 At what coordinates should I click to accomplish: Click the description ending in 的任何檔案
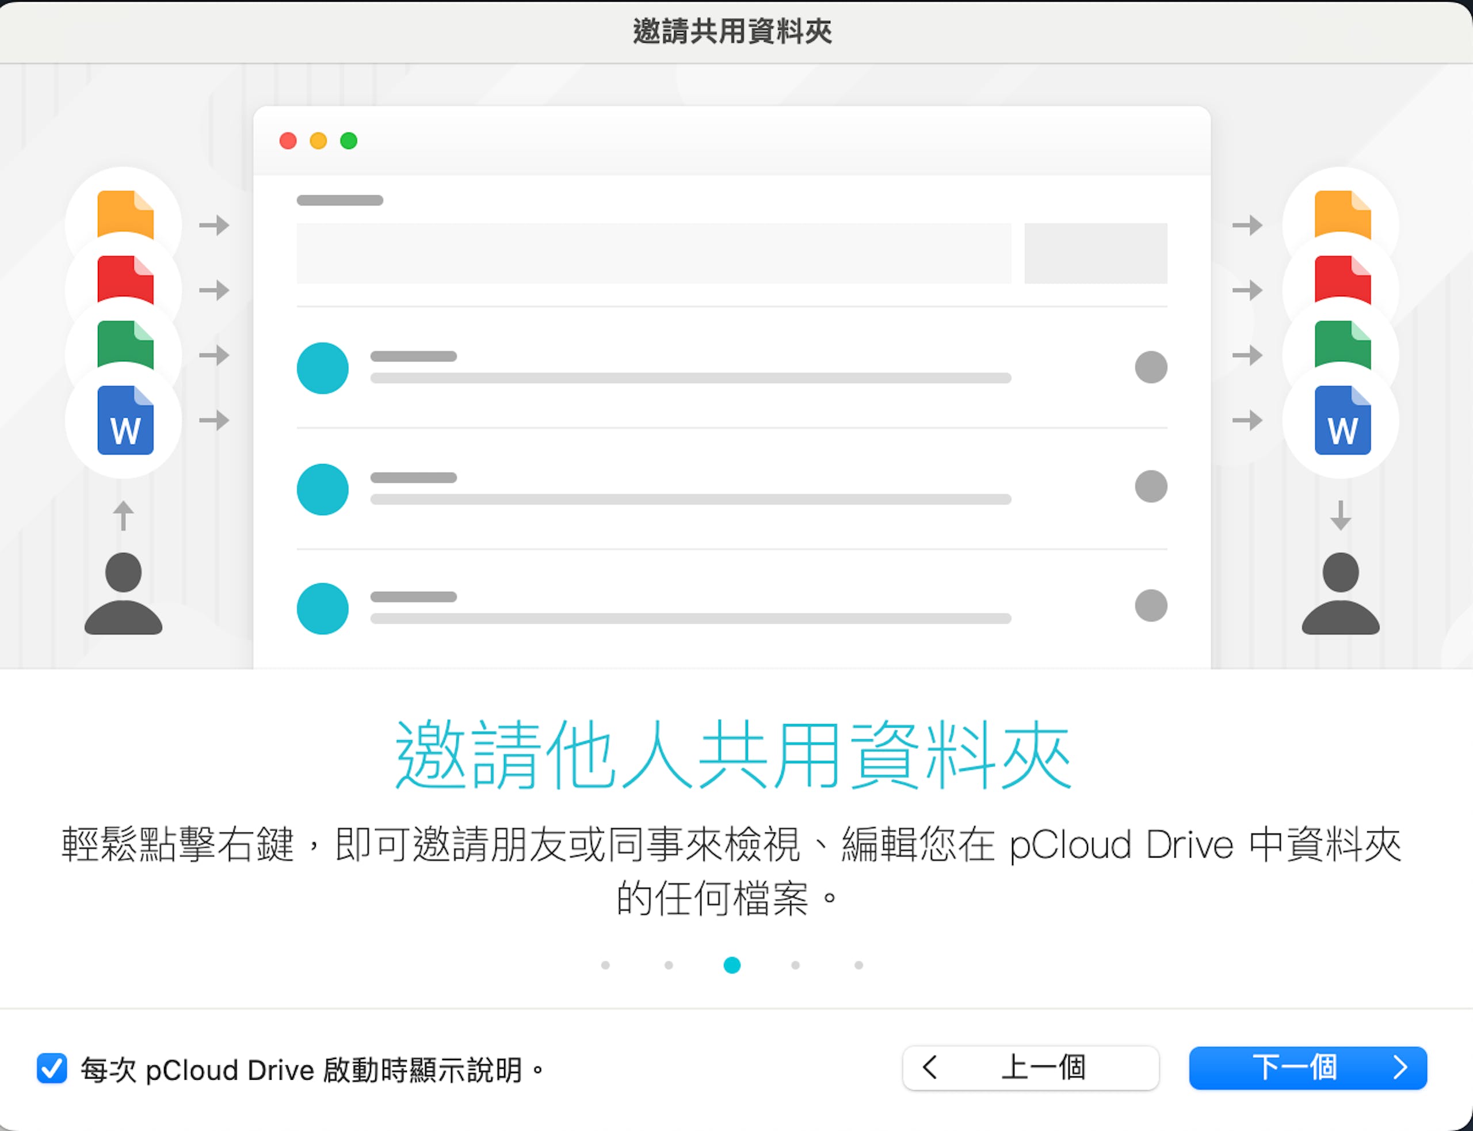[732, 870]
